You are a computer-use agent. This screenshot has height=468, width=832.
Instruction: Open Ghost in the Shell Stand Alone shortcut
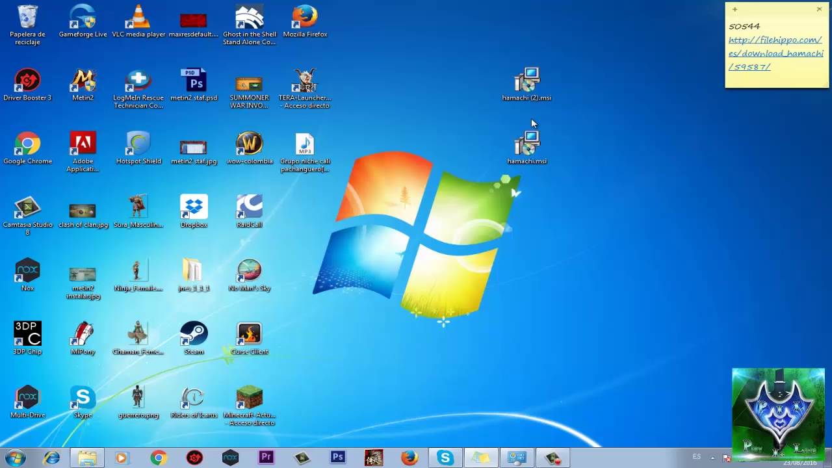(x=249, y=25)
